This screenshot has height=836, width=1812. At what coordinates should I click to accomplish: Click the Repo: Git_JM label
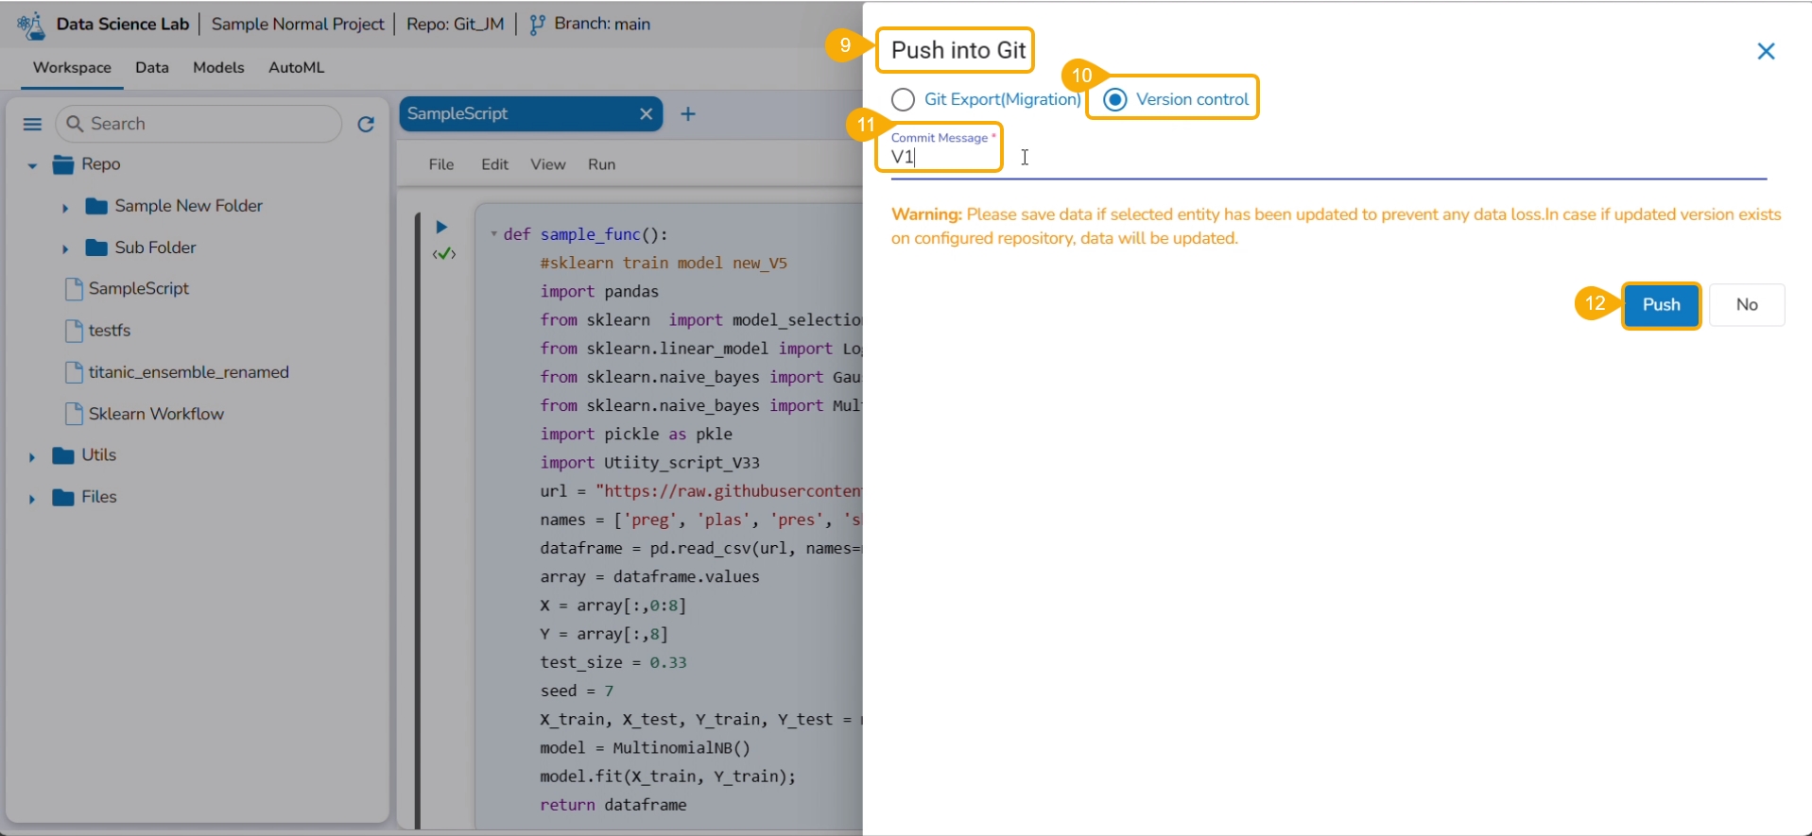click(455, 24)
